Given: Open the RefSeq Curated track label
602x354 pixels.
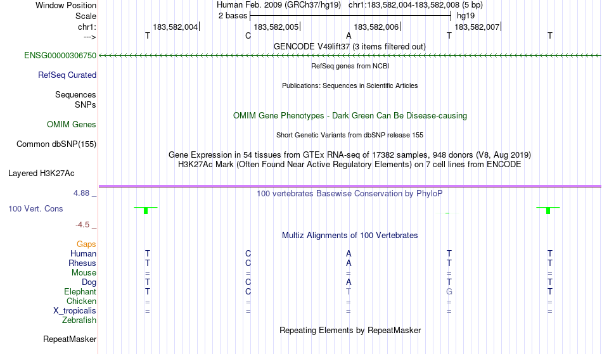Looking at the screenshot, I should [67, 75].
